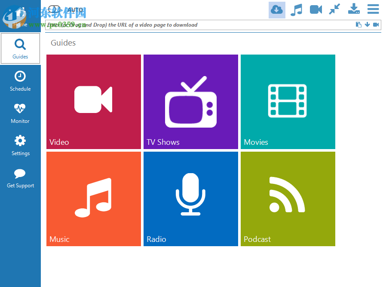Click the URL input field
The height and width of the screenshot is (287, 386).
pyautogui.click(x=193, y=24)
